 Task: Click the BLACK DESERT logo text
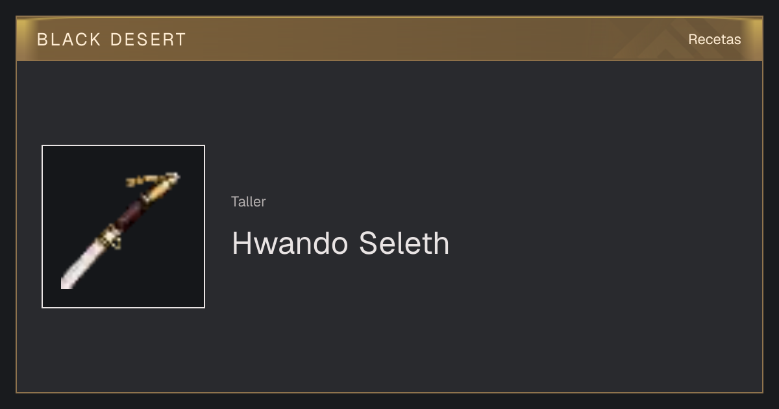pos(112,40)
